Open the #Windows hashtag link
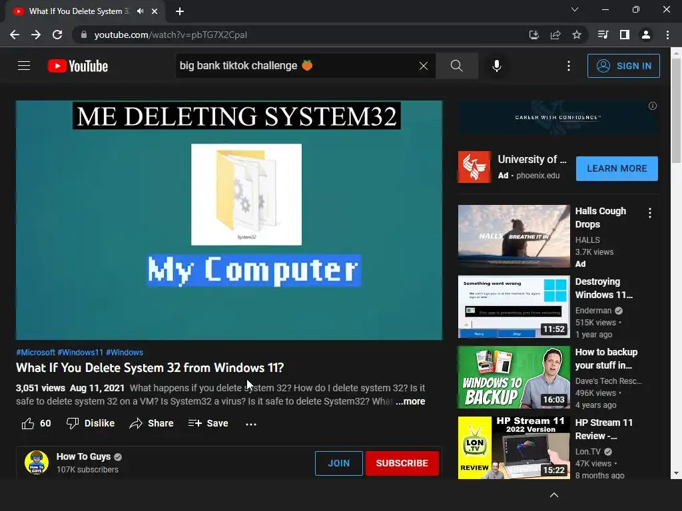 (x=125, y=353)
